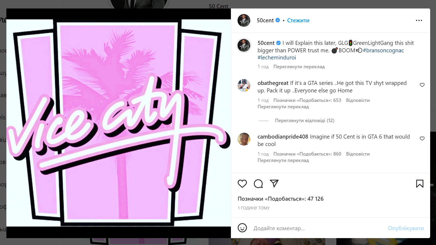Open the comment bubble icon
Viewport: 436px width, 245px height.
(x=258, y=184)
